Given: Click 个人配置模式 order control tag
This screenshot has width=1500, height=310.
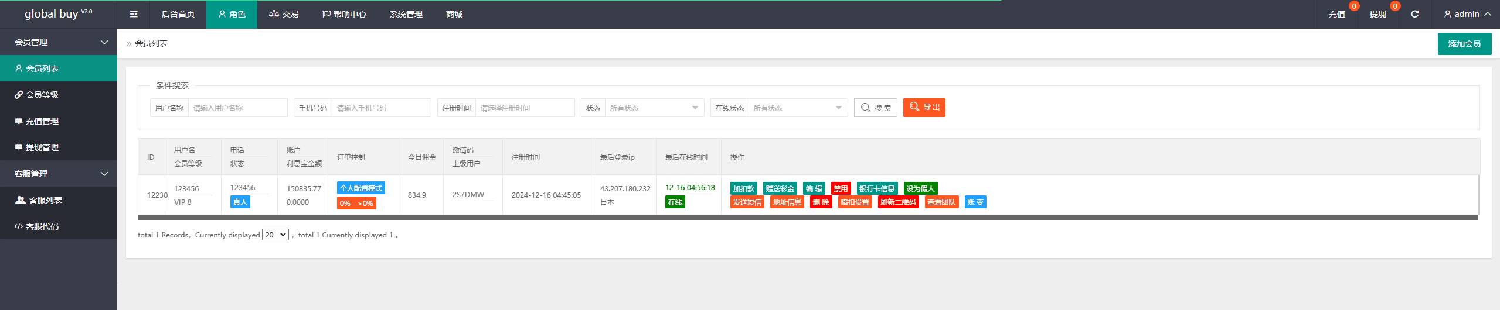Looking at the screenshot, I should point(361,188).
